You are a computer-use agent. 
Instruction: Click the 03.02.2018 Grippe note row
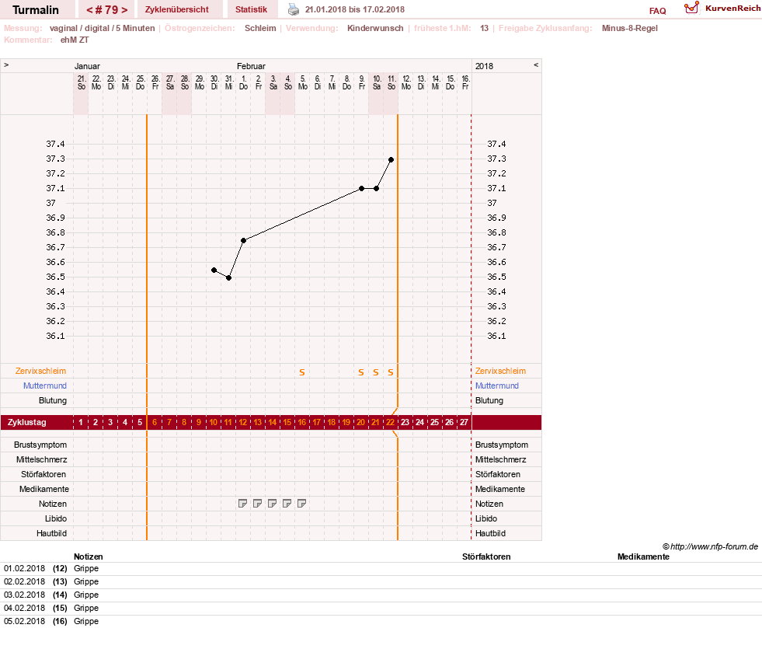381,595
